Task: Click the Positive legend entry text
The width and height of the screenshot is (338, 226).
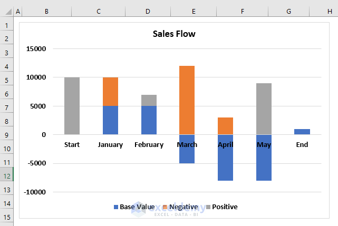Action: tap(224, 207)
